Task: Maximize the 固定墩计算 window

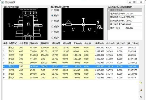Action: tap(134, 2)
